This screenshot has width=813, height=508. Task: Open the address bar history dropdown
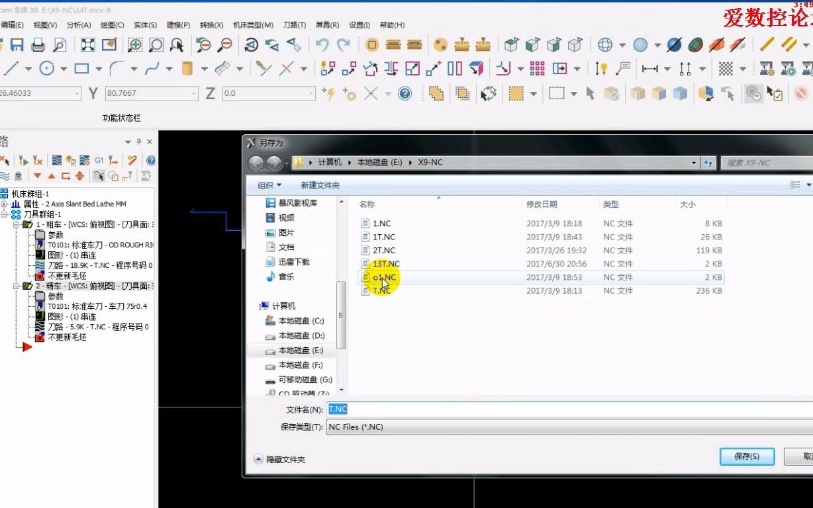693,162
